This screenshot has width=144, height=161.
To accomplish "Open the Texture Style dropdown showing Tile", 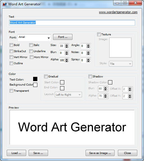I will click(x=121, y=64).
